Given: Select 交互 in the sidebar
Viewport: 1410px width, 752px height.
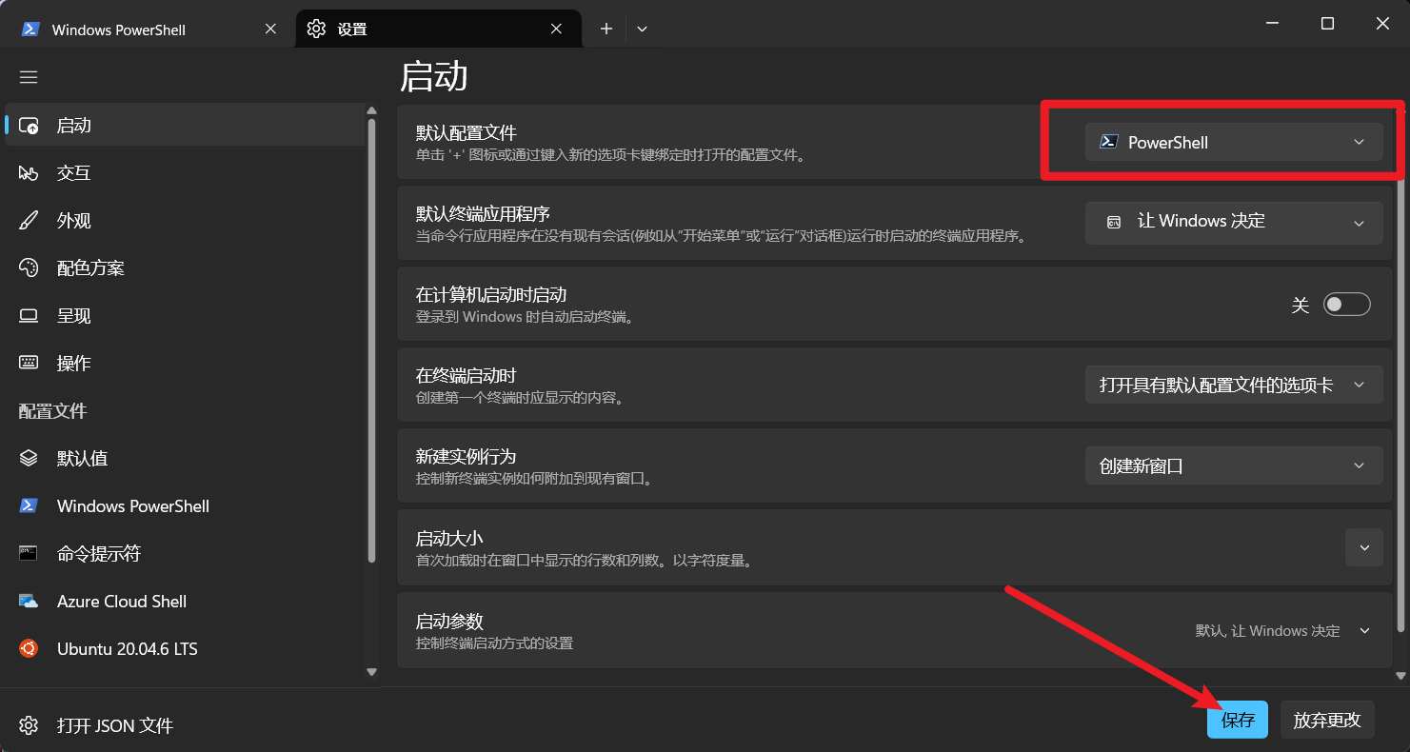Looking at the screenshot, I should [186, 173].
